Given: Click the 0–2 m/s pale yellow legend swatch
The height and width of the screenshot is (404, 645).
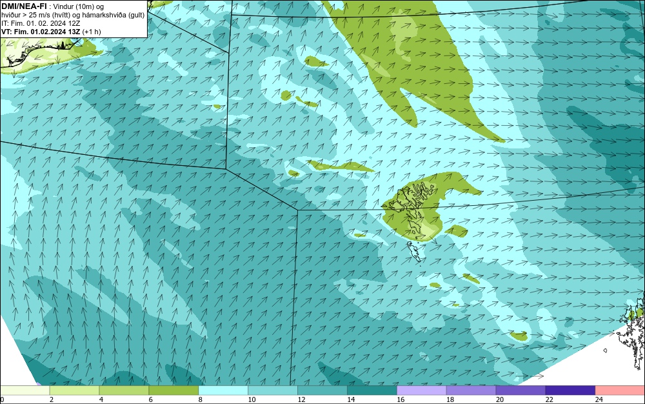Looking at the screenshot, I should pos(25,390).
